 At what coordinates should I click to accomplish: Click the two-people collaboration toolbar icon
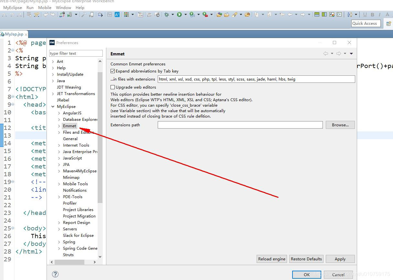[x=350, y=14]
